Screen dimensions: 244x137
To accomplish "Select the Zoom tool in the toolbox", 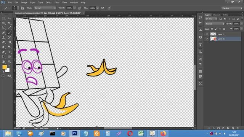I will pyautogui.click(x=9, y=62).
